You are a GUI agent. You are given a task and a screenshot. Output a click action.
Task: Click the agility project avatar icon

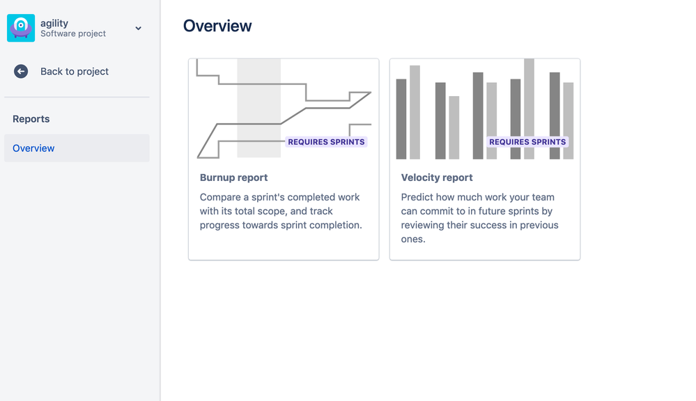click(21, 28)
